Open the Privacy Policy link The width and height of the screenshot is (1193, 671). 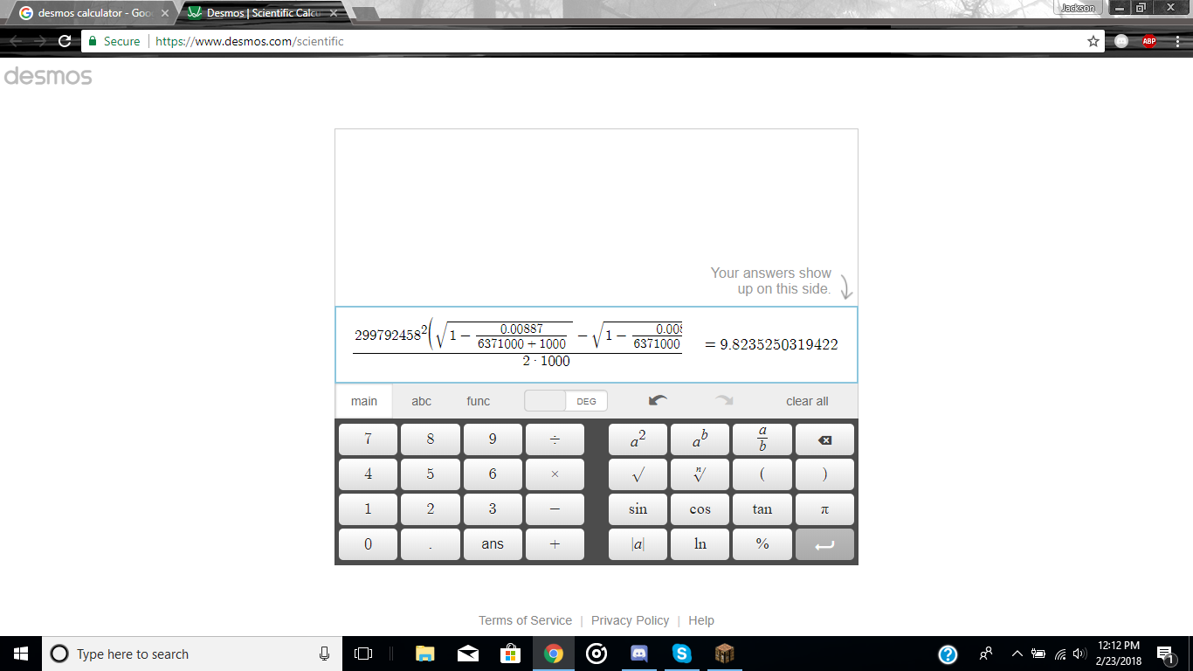tap(630, 620)
